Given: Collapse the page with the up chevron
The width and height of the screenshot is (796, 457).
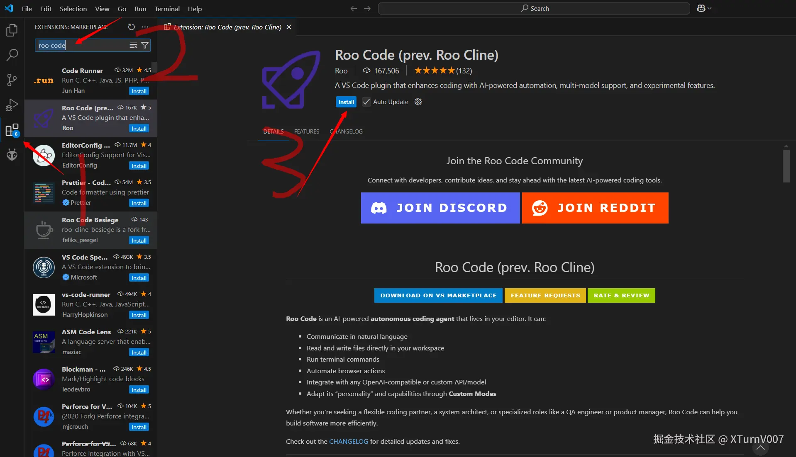Looking at the screenshot, I should coord(761,447).
